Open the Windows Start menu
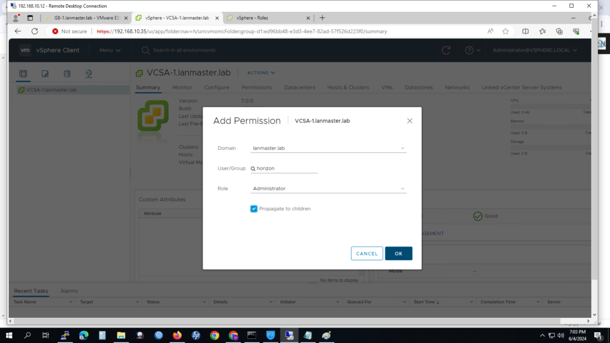This screenshot has height=343, width=610. [9, 335]
